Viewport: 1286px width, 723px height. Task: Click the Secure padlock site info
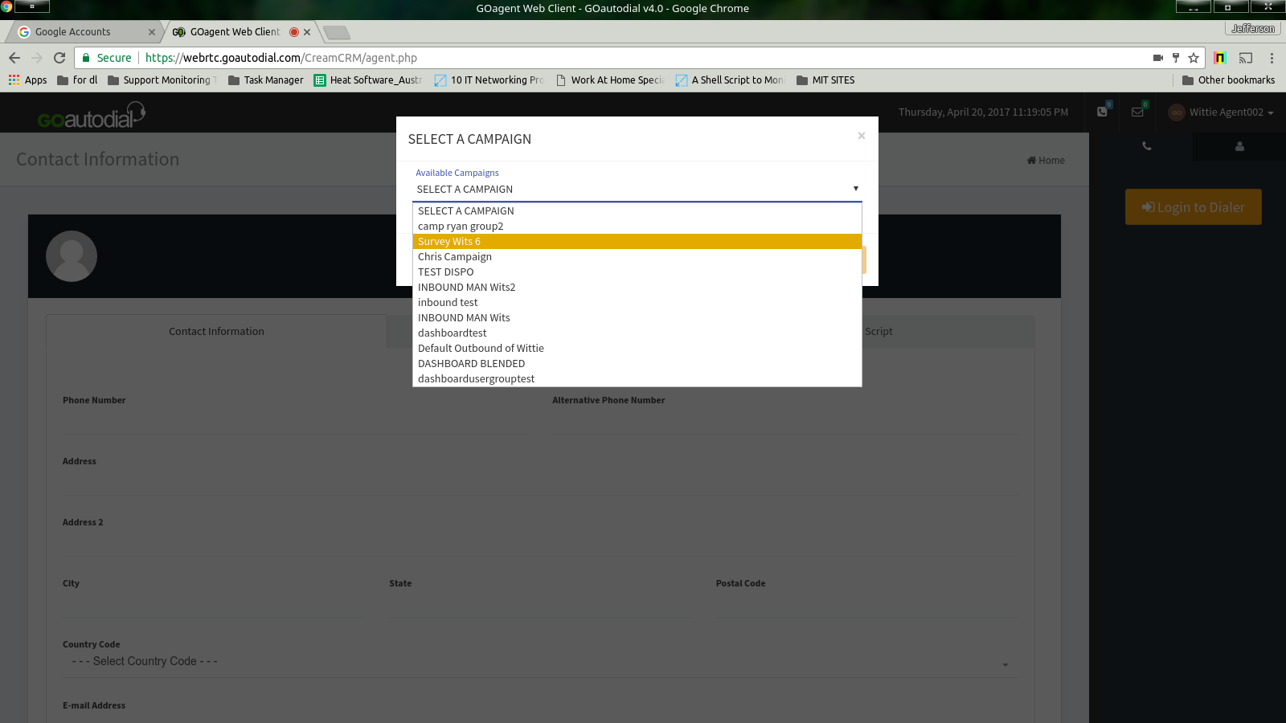click(106, 58)
